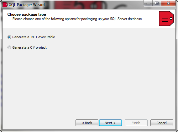Viewport: 178px width, 132px height.
Task: Click the red tag logo in header
Action: coord(166,19)
